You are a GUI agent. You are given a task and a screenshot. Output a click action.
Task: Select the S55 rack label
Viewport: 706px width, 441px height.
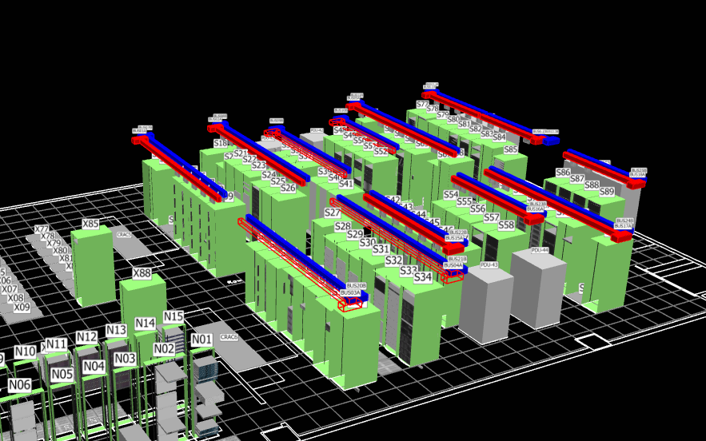click(x=465, y=202)
